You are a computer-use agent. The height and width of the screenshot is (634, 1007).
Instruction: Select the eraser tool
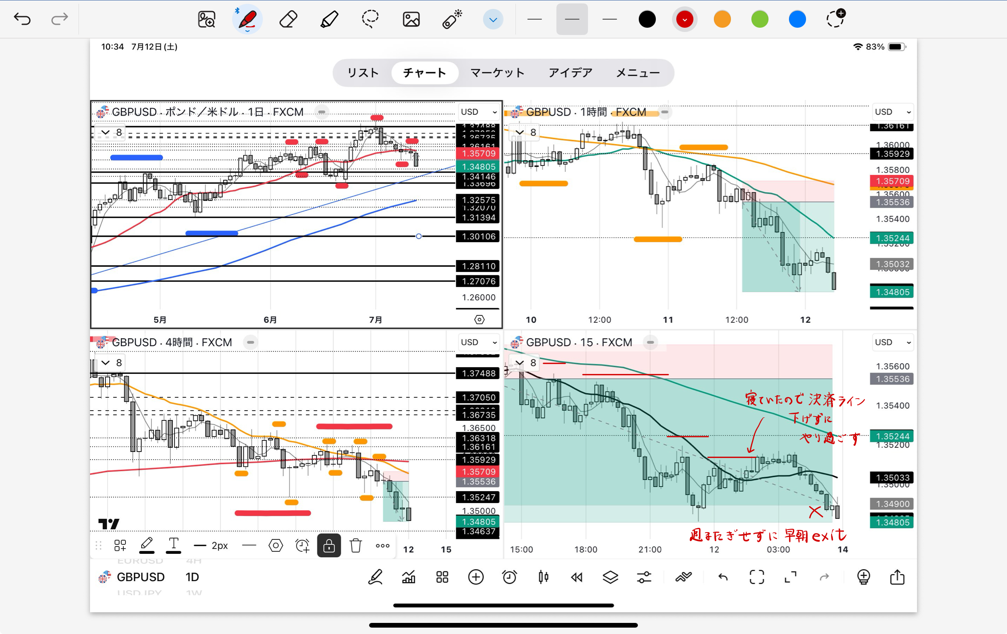coord(288,20)
